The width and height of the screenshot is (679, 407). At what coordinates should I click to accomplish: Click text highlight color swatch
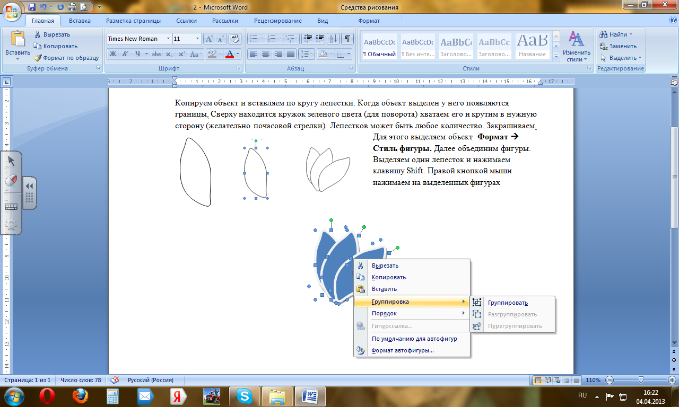pyautogui.click(x=211, y=54)
